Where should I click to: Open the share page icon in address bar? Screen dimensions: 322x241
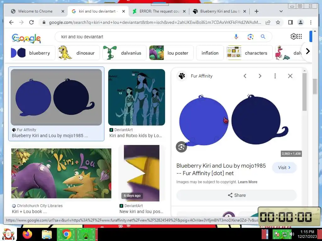(x=268, y=22)
